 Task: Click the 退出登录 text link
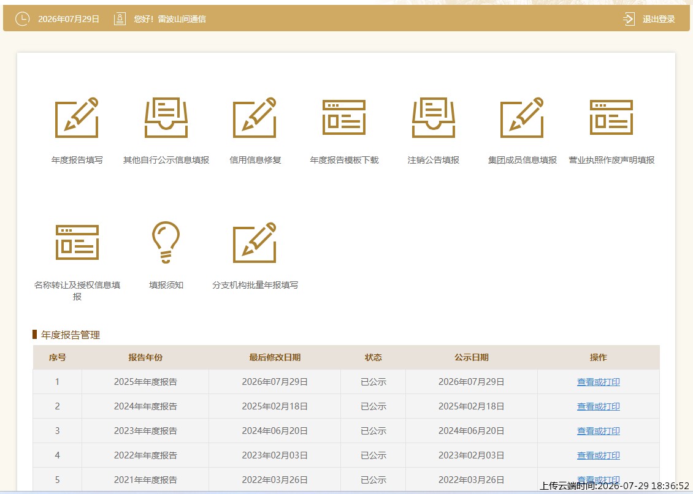pyautogui.click(x=659, y=19)
